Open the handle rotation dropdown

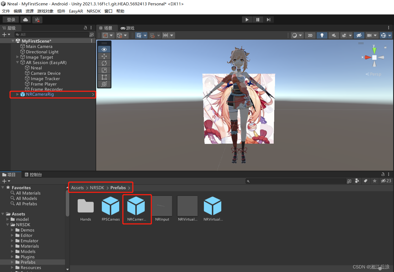122,35
